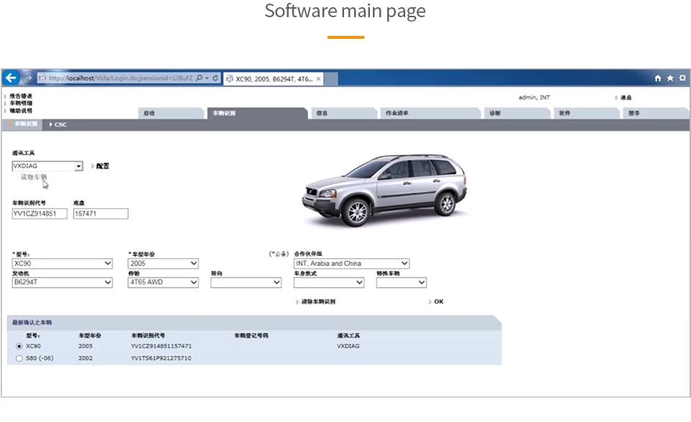
Task: Click the VIN field containing YV1CZ914851
Action: [x=40, y=214]
